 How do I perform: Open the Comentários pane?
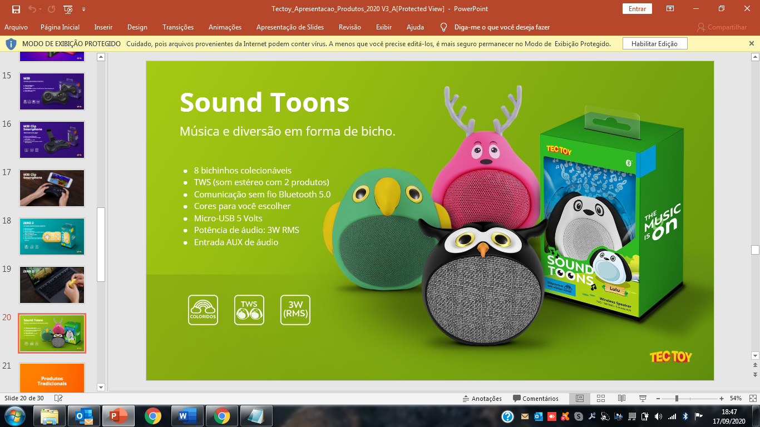point(536,399)
